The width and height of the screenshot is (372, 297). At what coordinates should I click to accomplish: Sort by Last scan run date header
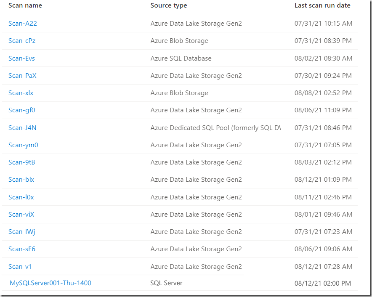(322, 6)
